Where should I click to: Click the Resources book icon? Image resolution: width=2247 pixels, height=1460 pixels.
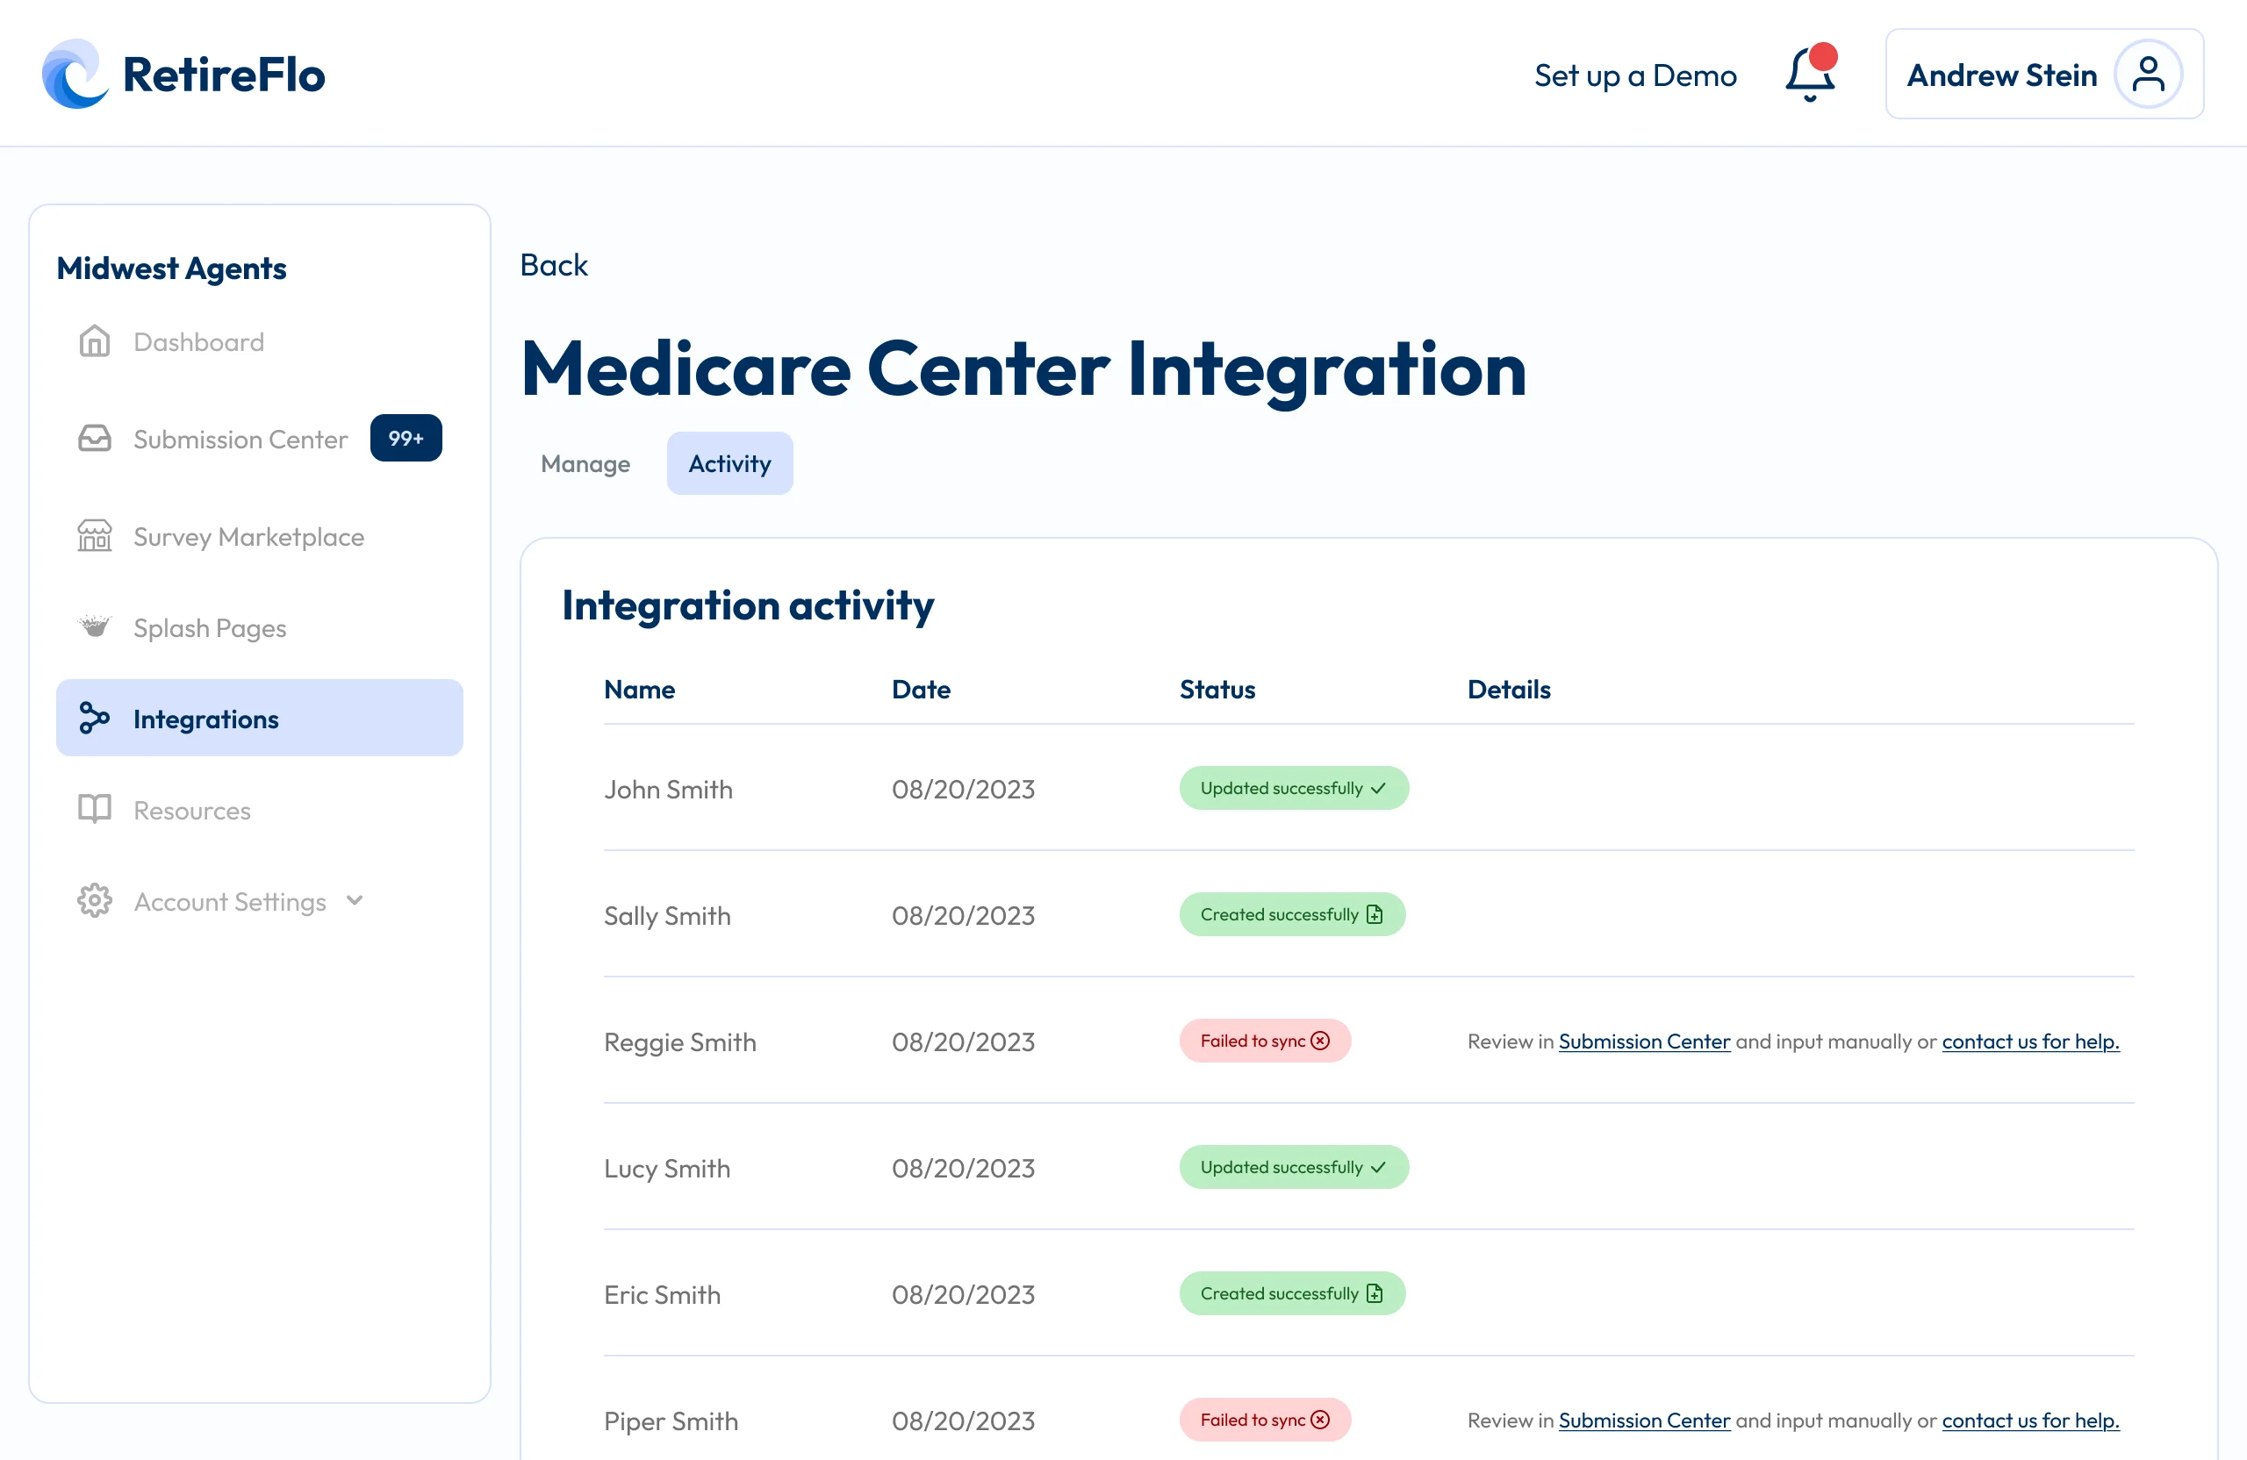[95, 810]
